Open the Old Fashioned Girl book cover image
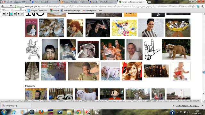Image resolution: width=205 pixels, height=115 pixels. tap(31, 28)
